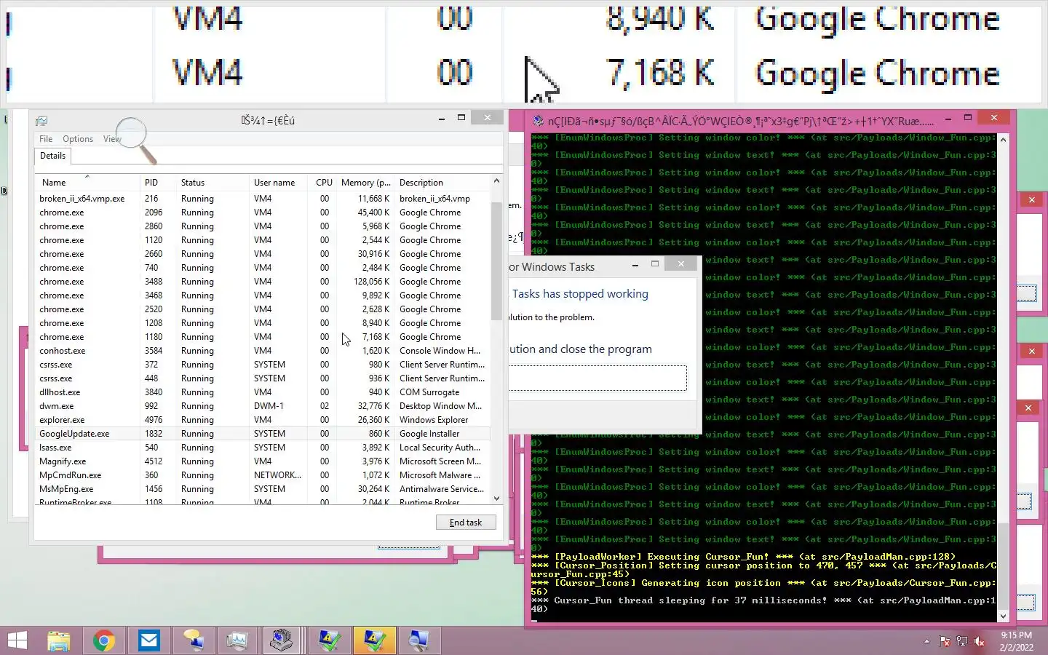Image resolution: width=1048 pixels, height=655 pixels.
Task: Select the conhost.exe process
Action: pos(262,351)
